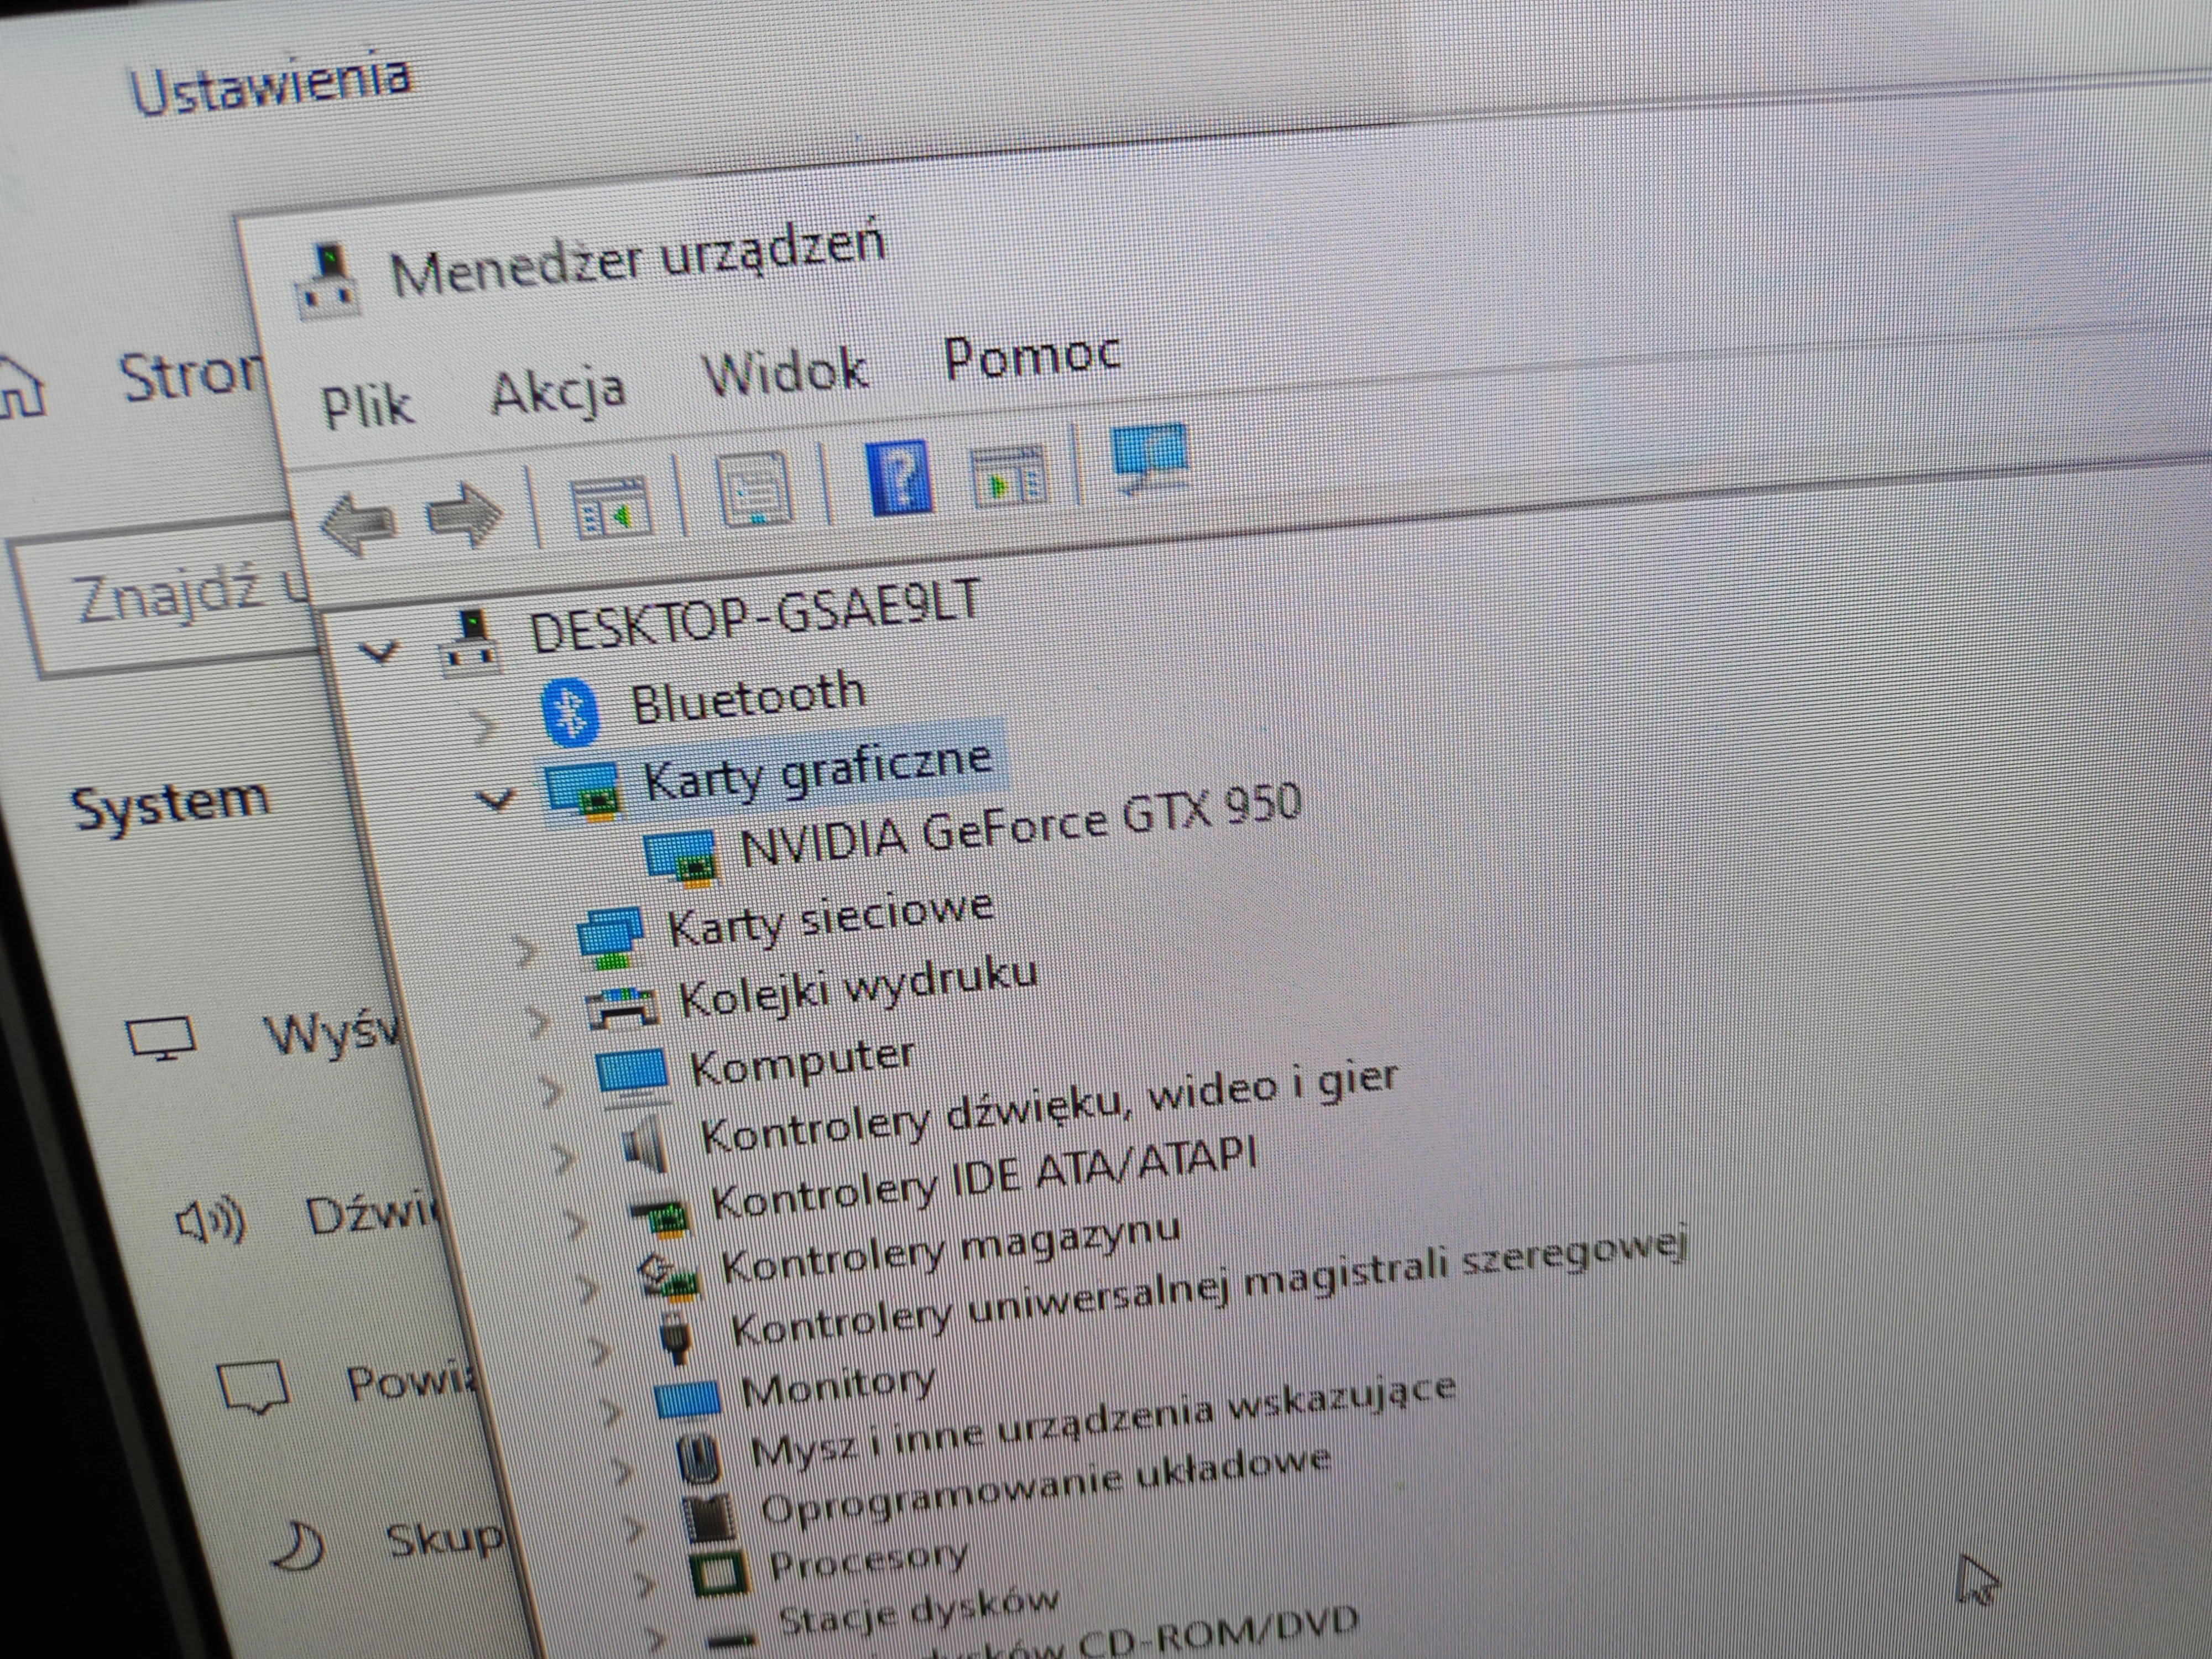
Task: Click the home icon in Ustawienia window
Action: coord(20,388)
